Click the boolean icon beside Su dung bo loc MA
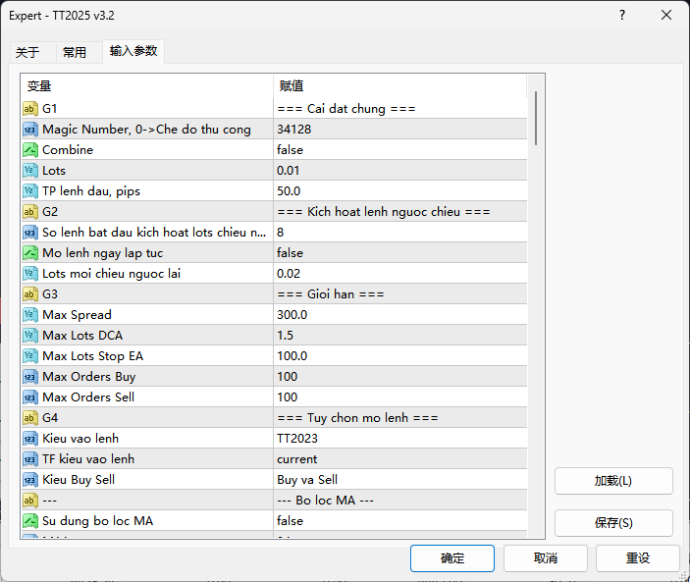Image resolution: width=690 pixels, height=582 pixels. click(30, 521)
